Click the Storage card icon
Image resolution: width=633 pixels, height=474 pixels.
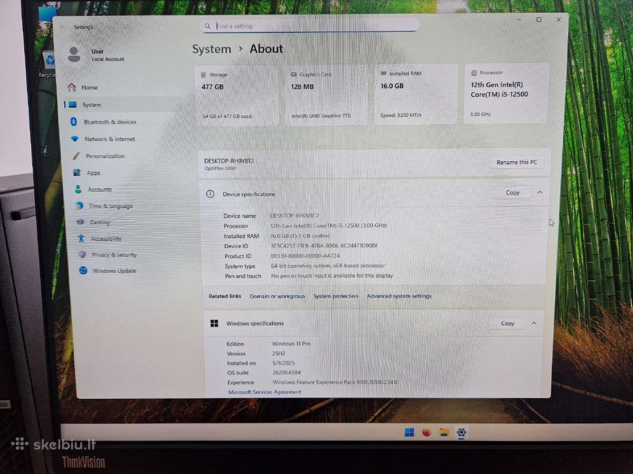coord(204,75)
